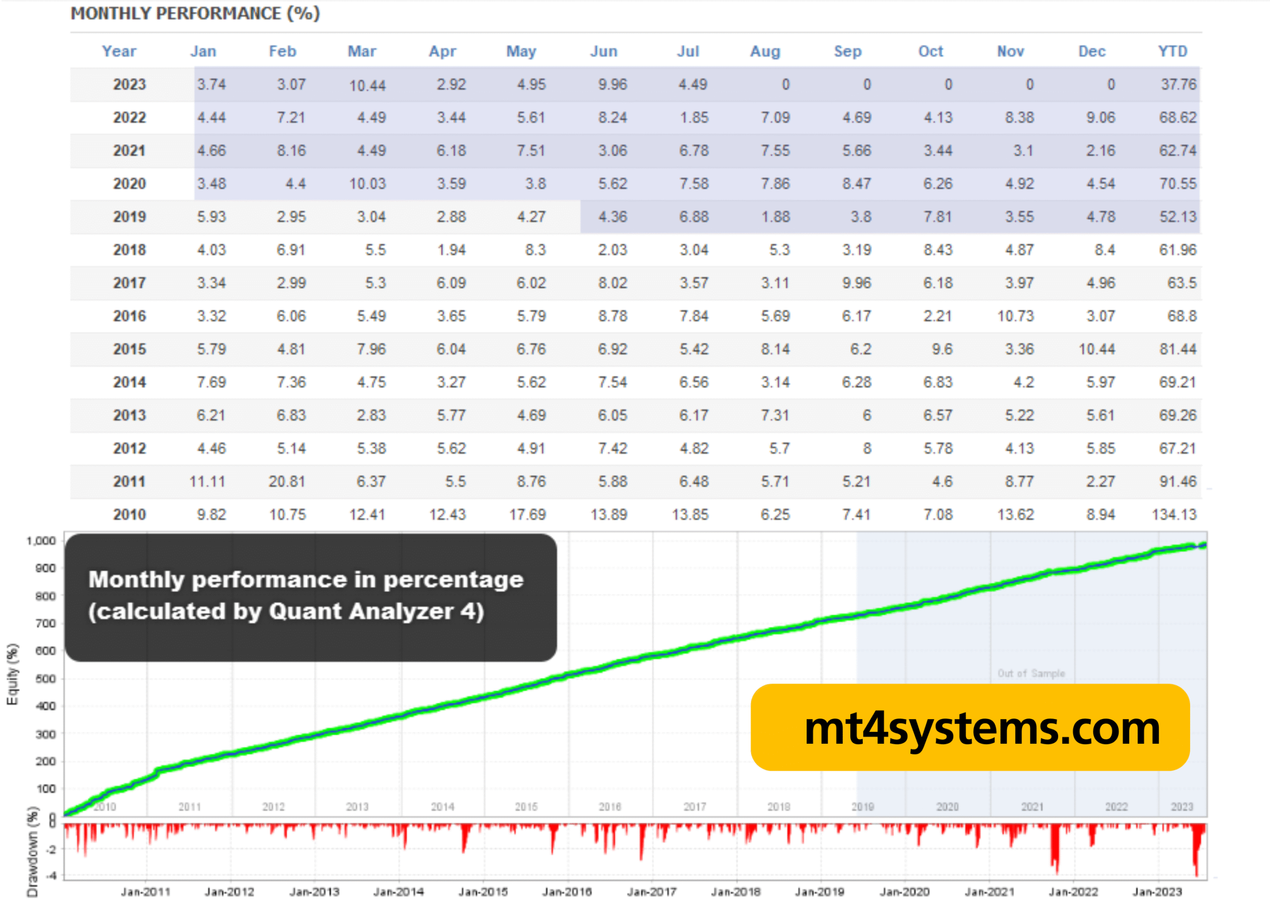
Task: Click the Out of Sample label
Action: click(x=1031, y=673)
